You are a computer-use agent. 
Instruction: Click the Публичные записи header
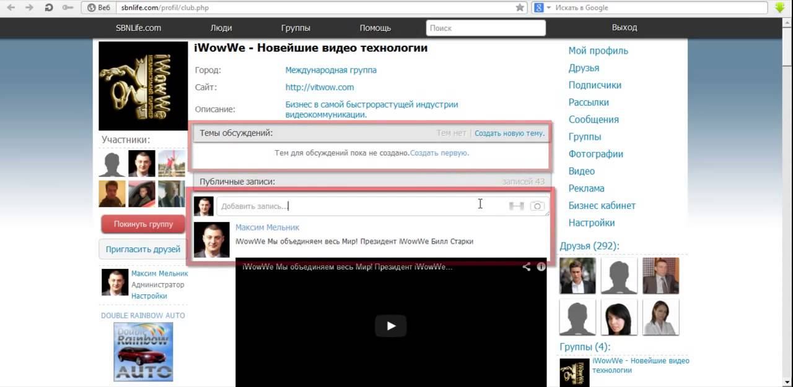pyautogui.click(x=237, y=182)
